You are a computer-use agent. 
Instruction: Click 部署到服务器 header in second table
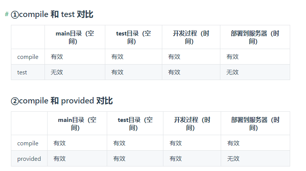pos(255,123)
